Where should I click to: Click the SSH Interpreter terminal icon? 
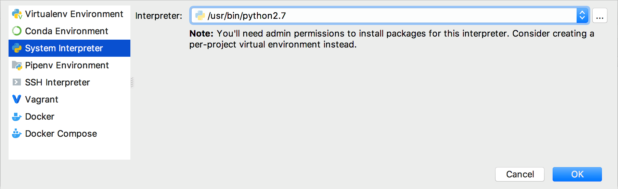pyautogui.click(x=17, y=82)
